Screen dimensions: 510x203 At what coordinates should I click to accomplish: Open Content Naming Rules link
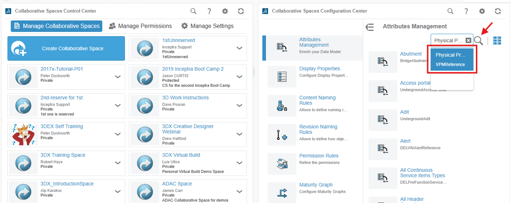click(317, 100)
